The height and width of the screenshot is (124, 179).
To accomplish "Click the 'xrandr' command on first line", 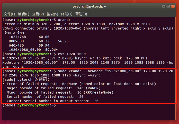I will [x=64, y=20].
